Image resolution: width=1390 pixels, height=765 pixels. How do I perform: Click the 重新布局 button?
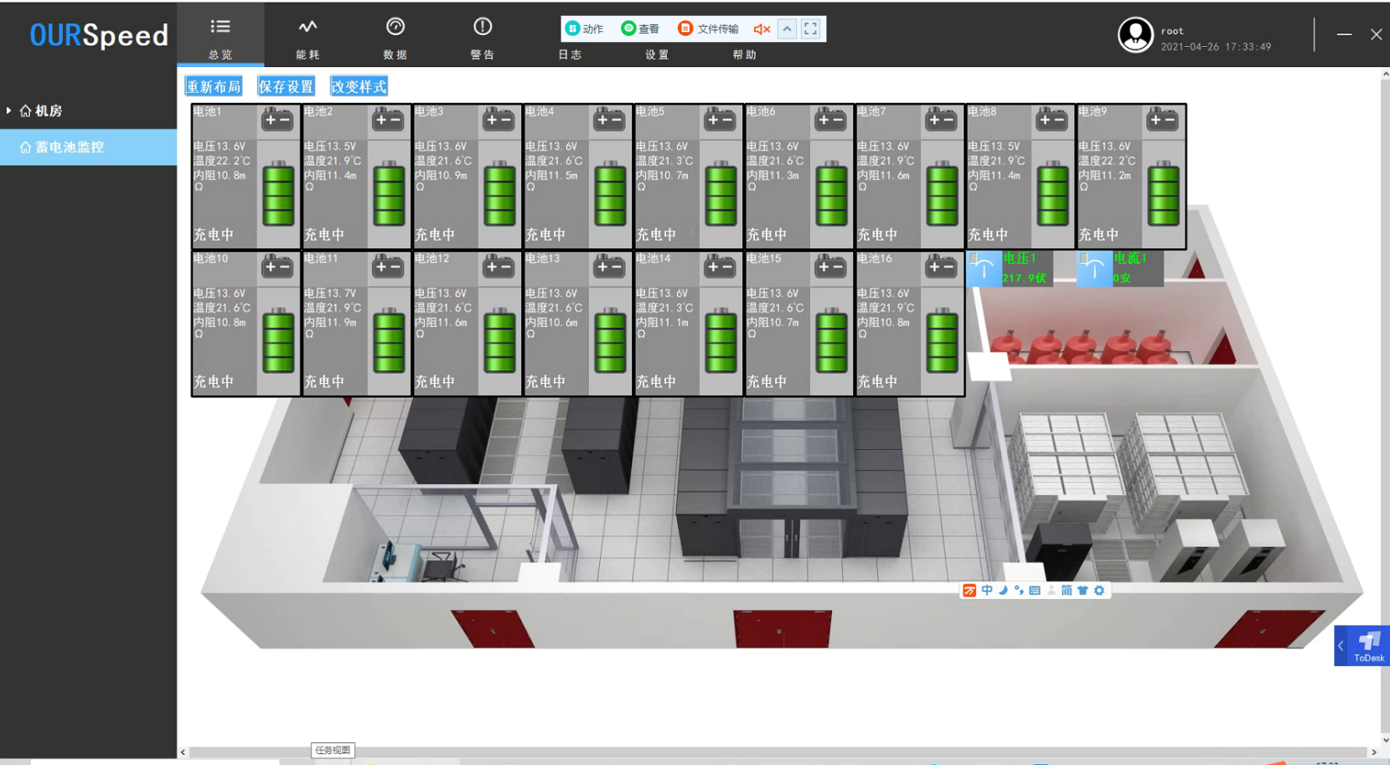(x=214, y=86)
